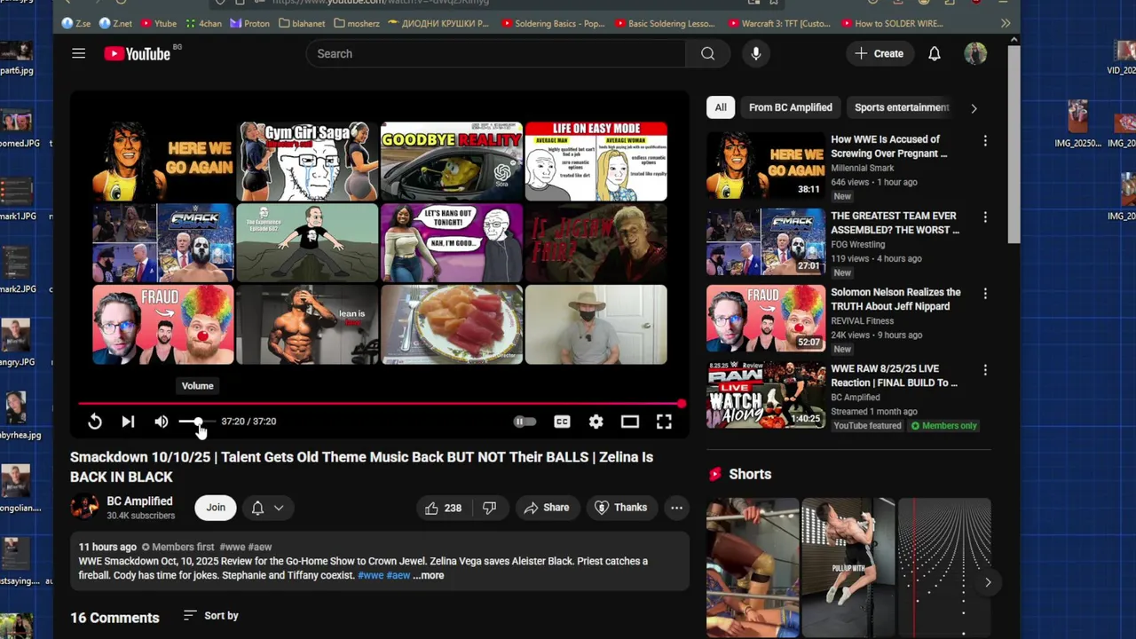Switch to theater mode

[x=630, y=422]
